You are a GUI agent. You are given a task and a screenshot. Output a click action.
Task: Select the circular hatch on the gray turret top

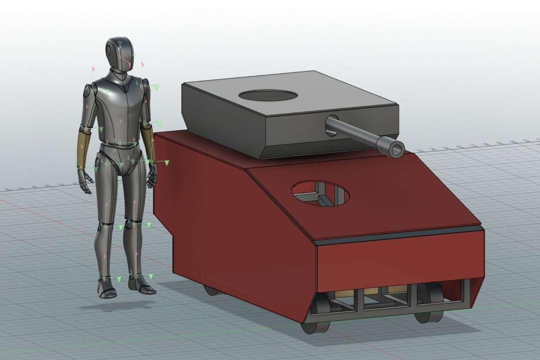pos(268,95)
